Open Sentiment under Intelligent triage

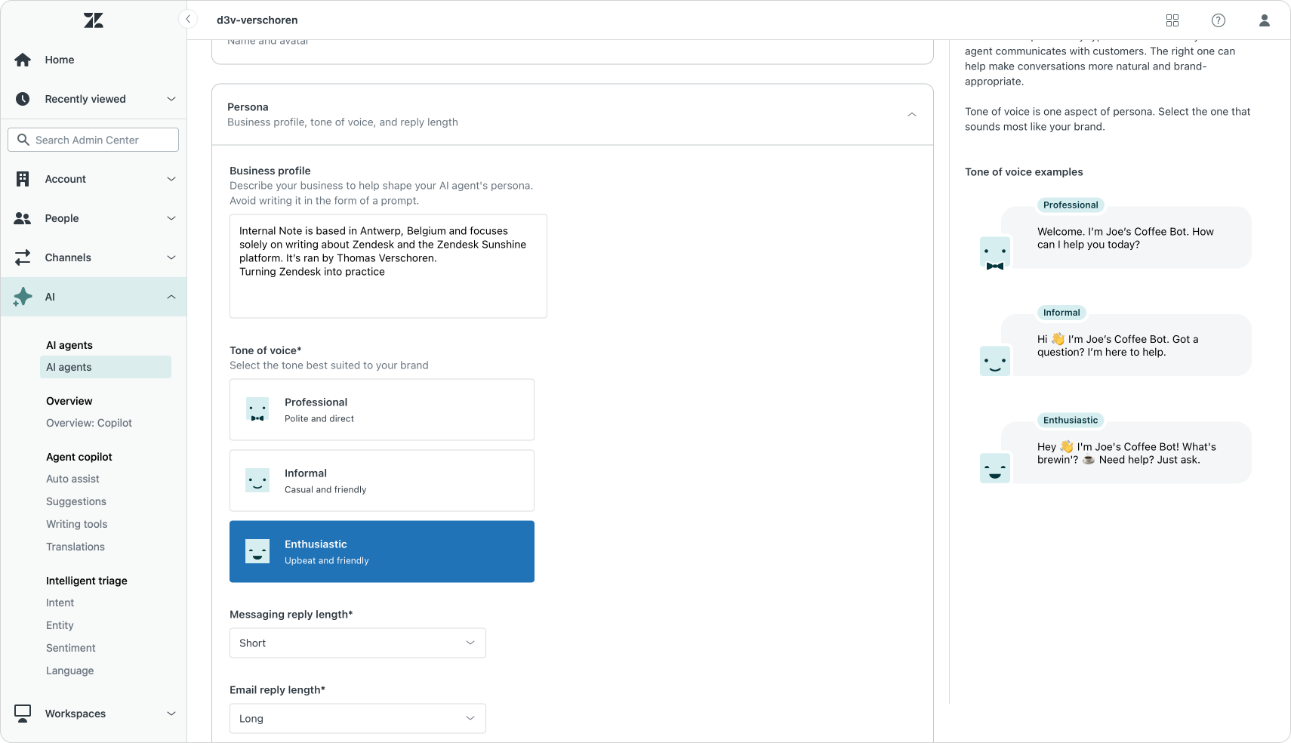[71, 648]
